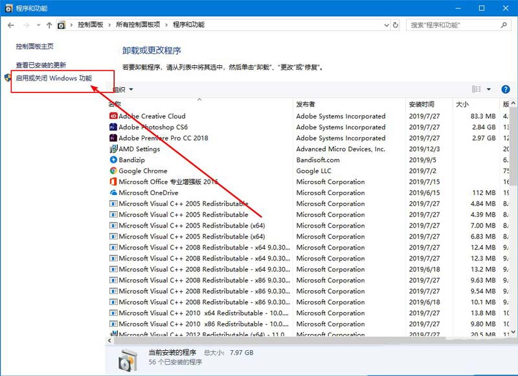Open 启用或关闭 Windows 功能 link

(x=54, y=78)
